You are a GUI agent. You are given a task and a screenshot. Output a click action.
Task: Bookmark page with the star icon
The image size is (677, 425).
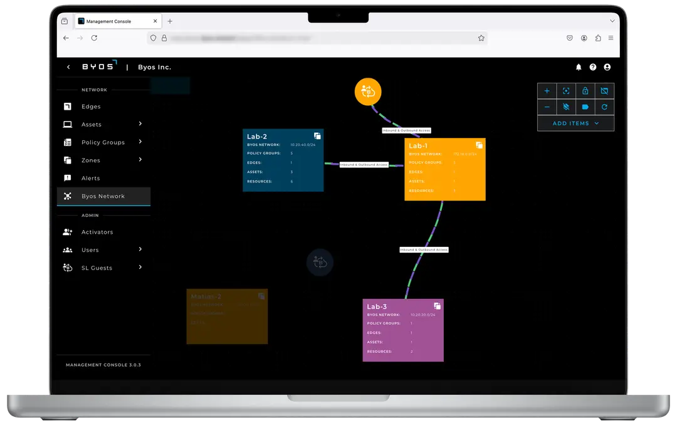[x=481, y=38]
